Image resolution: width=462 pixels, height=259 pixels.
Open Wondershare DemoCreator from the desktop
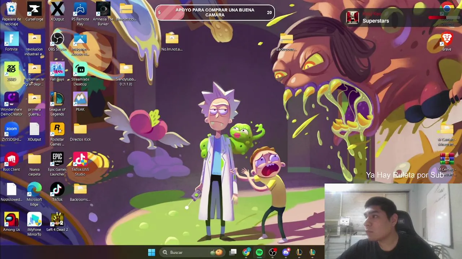(11, 104)
